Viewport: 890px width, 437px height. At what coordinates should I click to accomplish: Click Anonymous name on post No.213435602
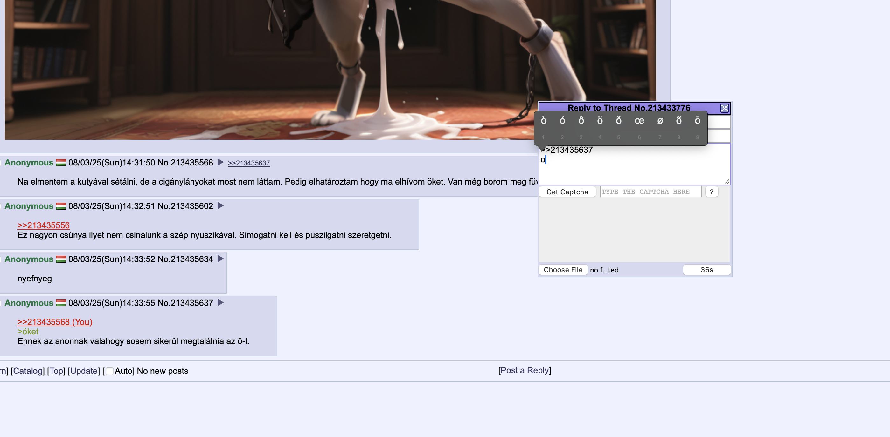(29, 206)
